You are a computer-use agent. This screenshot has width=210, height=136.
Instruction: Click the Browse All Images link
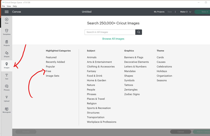pyautogui.click(x=113, y=39)
